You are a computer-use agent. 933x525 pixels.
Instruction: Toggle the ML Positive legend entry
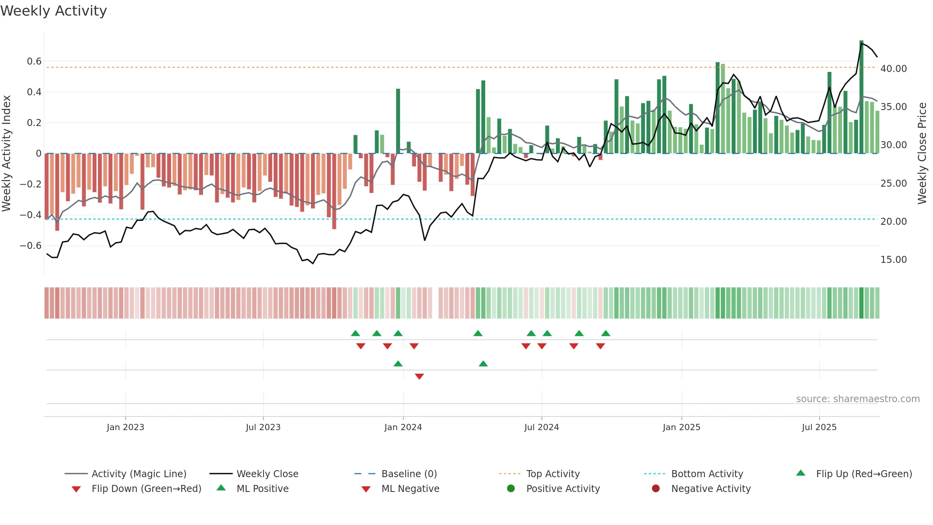(x=253, y=488)
